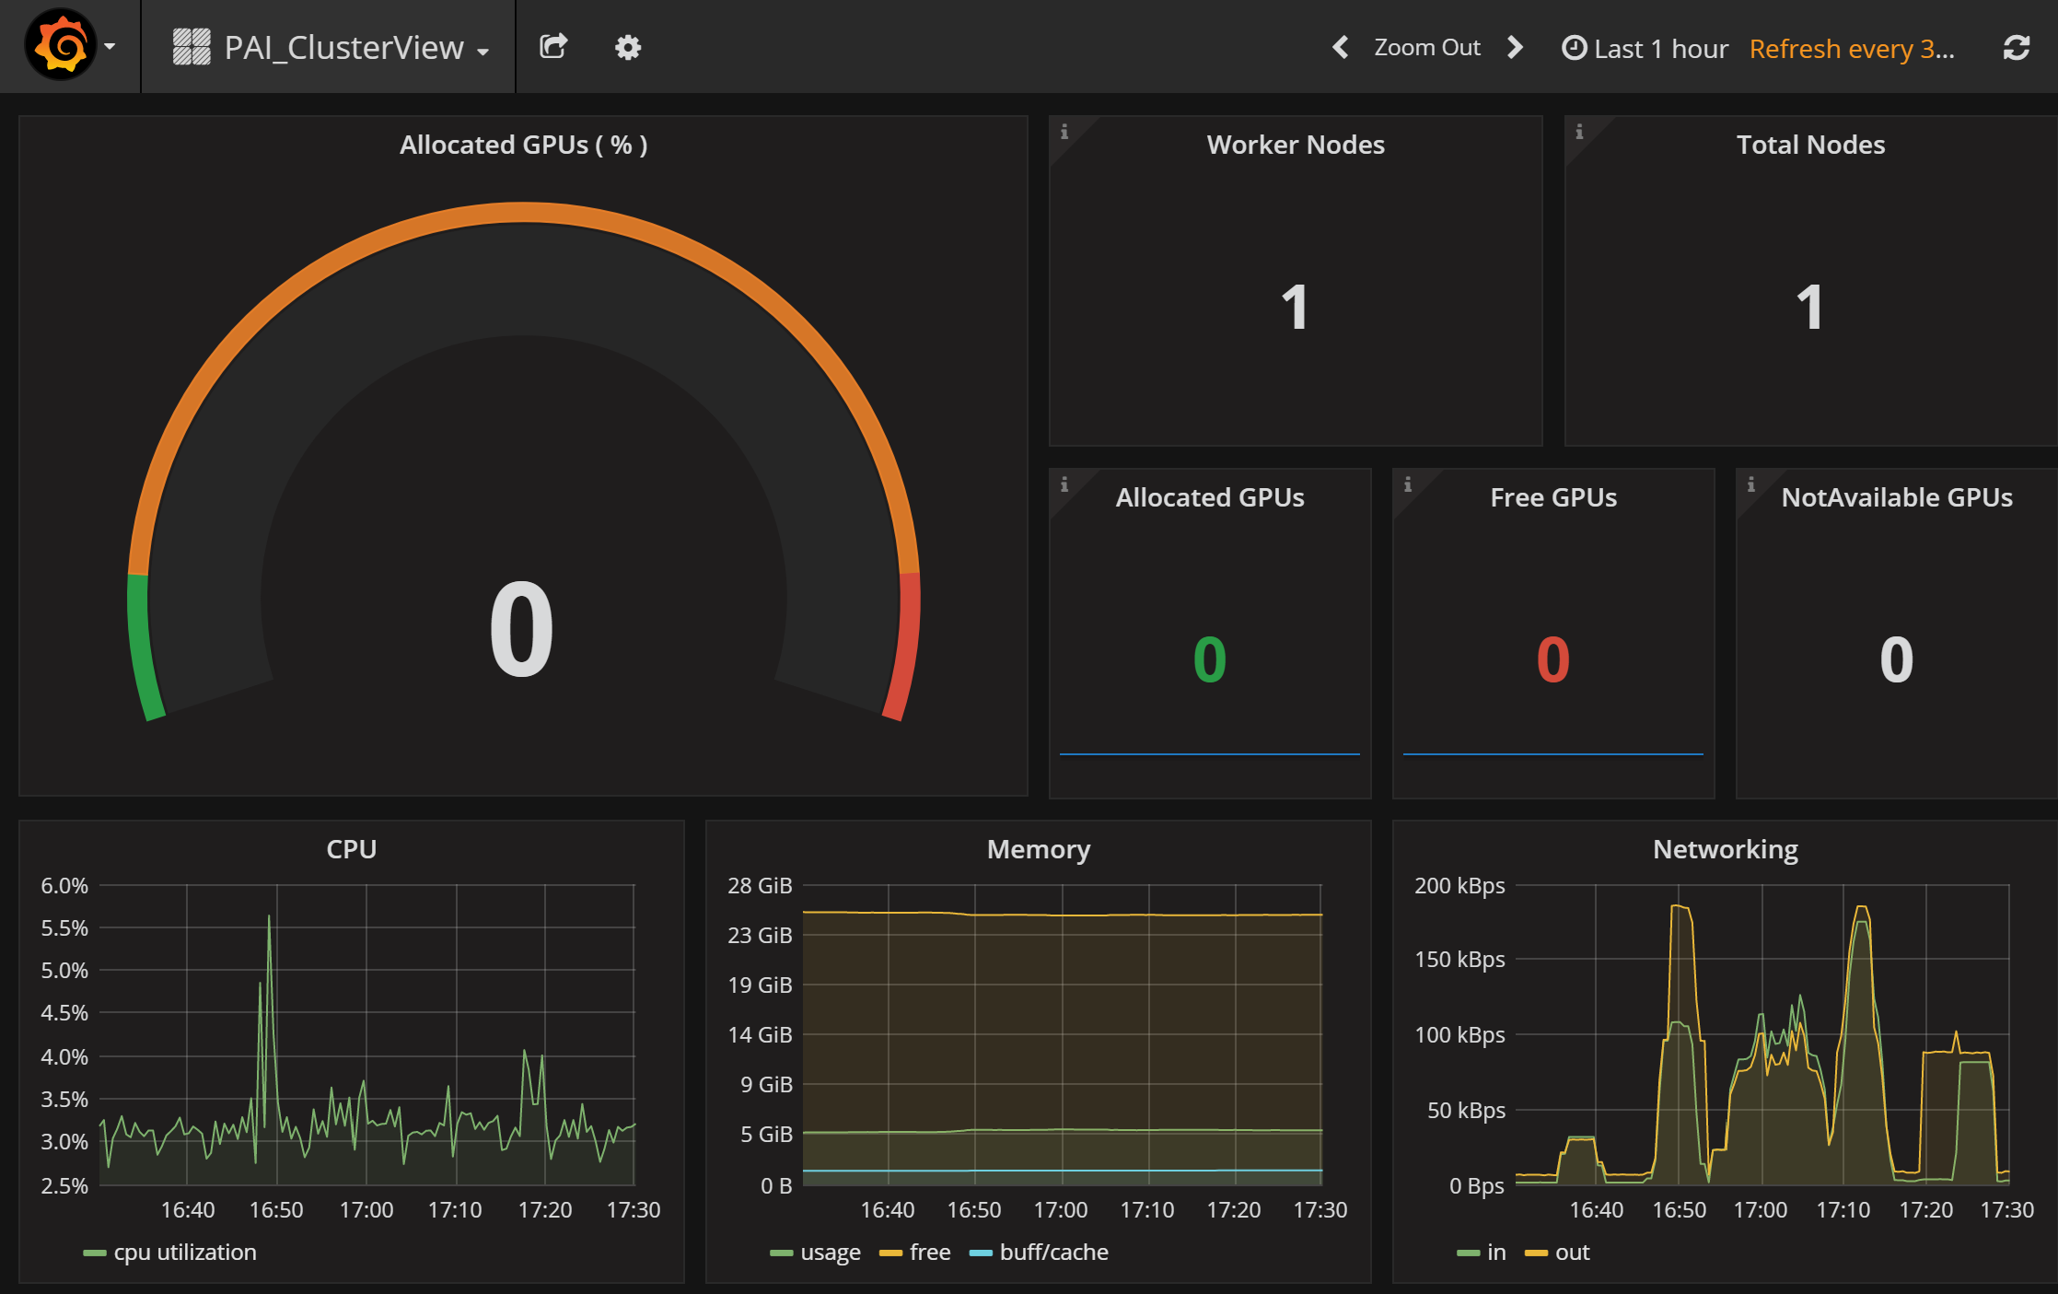Click out series yellow legend swatch
Viewport: 2058px width, 1294px height.
(x=1536, y=1253)
